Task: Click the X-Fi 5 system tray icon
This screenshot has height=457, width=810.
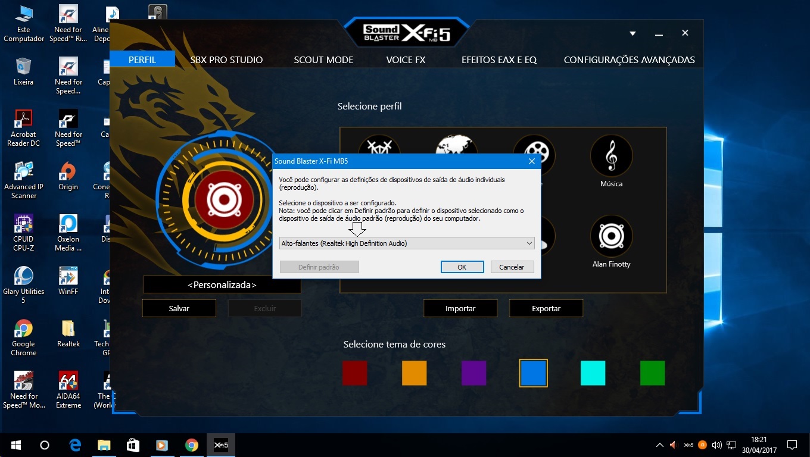Action: [x=688, y=445]
